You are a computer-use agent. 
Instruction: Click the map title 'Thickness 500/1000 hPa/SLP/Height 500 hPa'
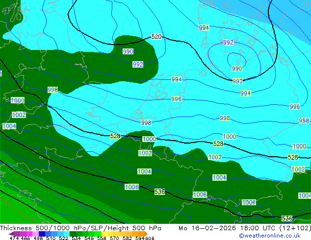tap(80, 228)
